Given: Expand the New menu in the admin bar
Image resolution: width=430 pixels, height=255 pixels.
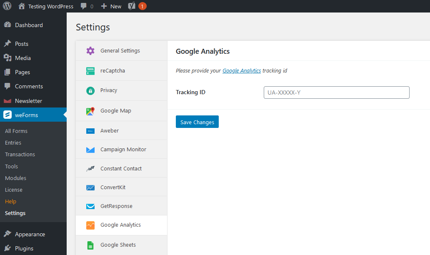Looking at the screenshot, I should pyautogui.click(x=111, y=6).
